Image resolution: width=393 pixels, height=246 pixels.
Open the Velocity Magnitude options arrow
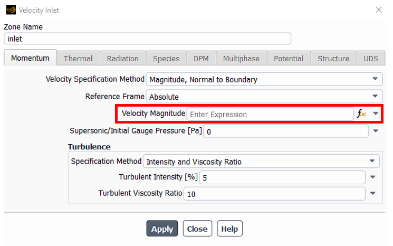(x=376, y=113)
